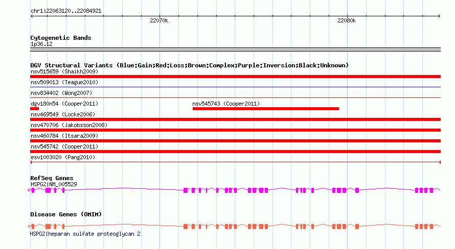The height and width of the screenshot is (249, 455).
Task: Click nsv470706 (Jakobsson2008) label
Action: coord(69,125)
